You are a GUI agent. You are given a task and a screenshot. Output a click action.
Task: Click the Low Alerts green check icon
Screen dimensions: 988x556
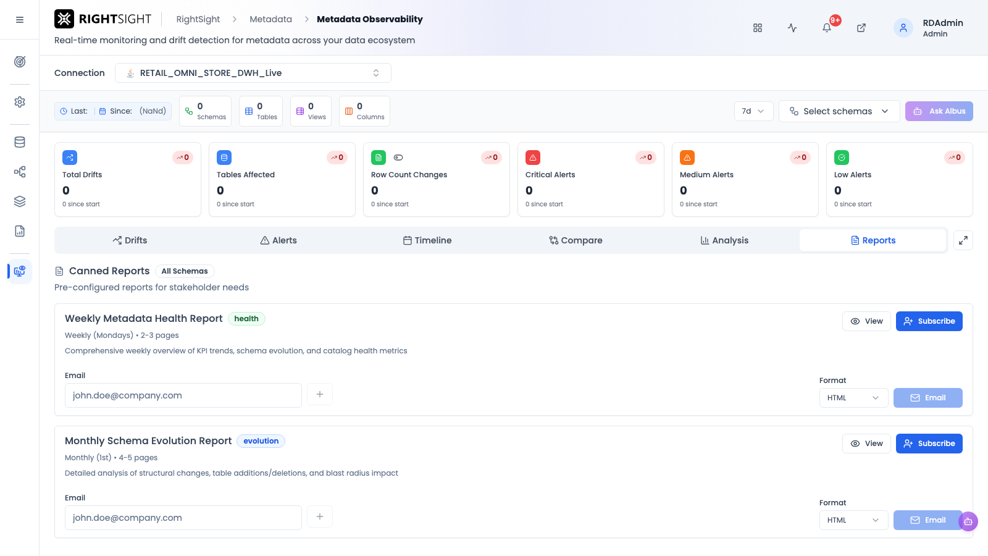click(x=842, y=158)
